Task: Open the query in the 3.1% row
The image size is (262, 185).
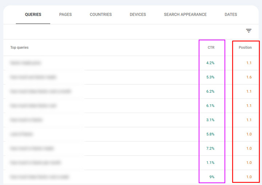Action: [27, 120]
